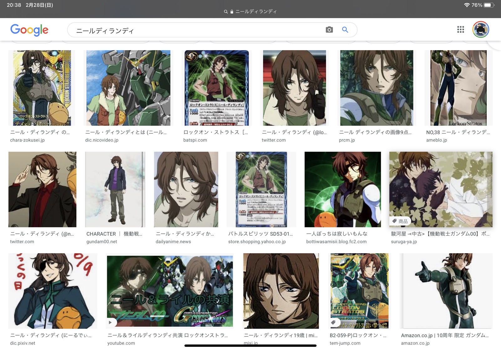
Task: Click source text amazon.co.jp
Action: pyautogui.click(x=415, y=343)
